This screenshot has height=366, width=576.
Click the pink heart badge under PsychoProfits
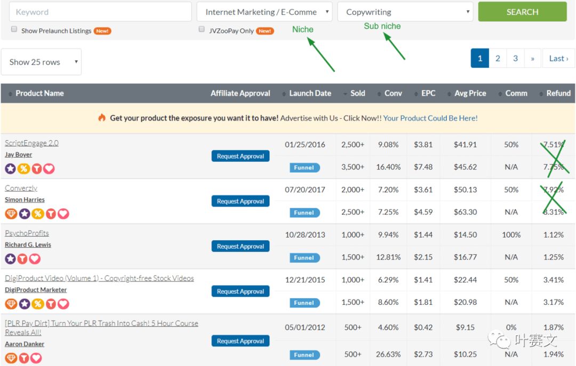click(35, 259)
